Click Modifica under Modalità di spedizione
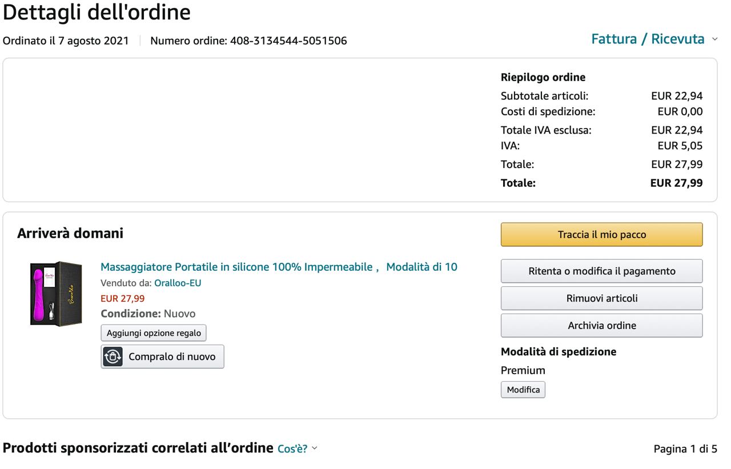Viewport: 731px width, 469px height. coord(523,390)
